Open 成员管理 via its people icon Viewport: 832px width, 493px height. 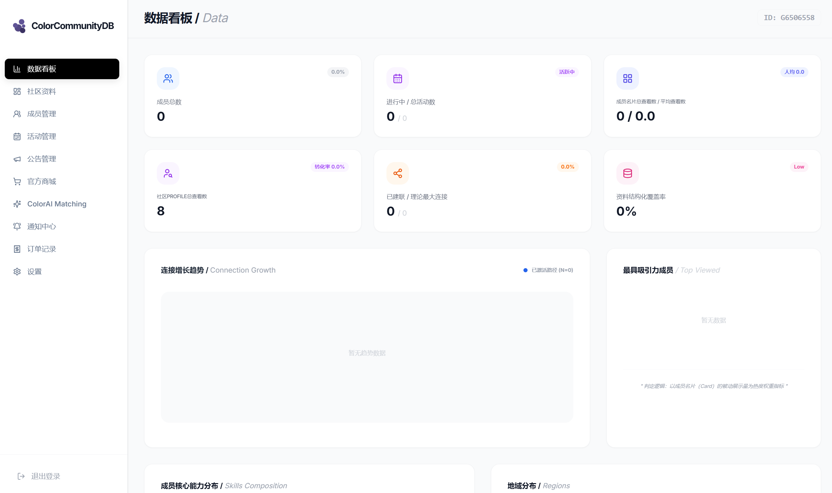(x=17, y=114)
